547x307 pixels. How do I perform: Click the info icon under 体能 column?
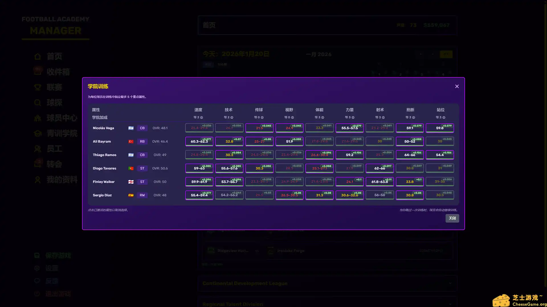click(x=323, y=117)
